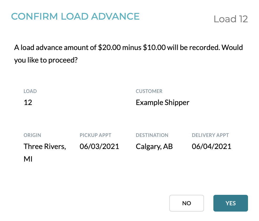The image size is (259, 221).
Task: Click the Three Rivers, MI origin value
Action: (45, 153)
